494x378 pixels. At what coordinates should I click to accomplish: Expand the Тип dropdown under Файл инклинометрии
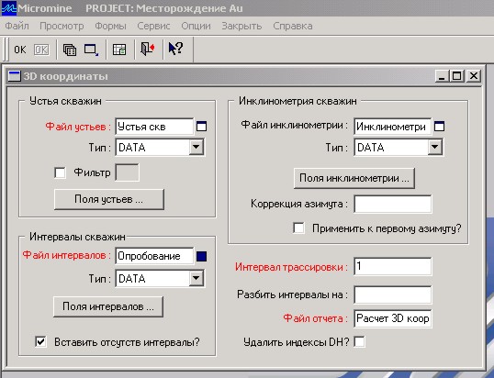[434, 147]
